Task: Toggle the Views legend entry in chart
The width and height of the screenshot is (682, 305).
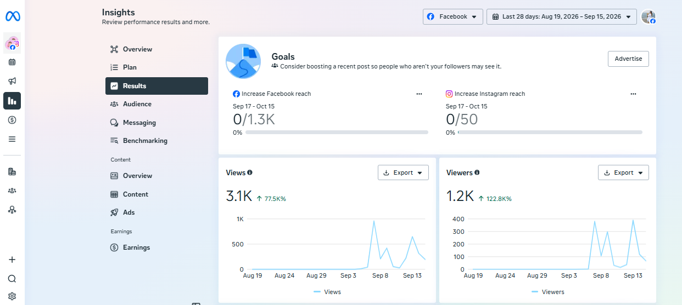Action: point(327,292)
